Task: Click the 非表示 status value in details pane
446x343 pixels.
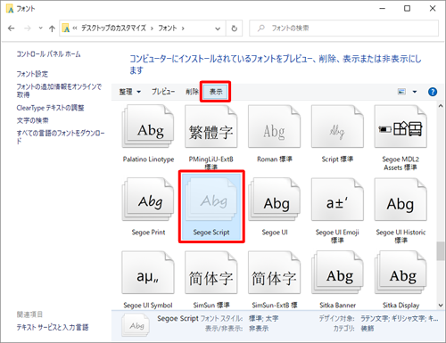Action: pos(259,329)
